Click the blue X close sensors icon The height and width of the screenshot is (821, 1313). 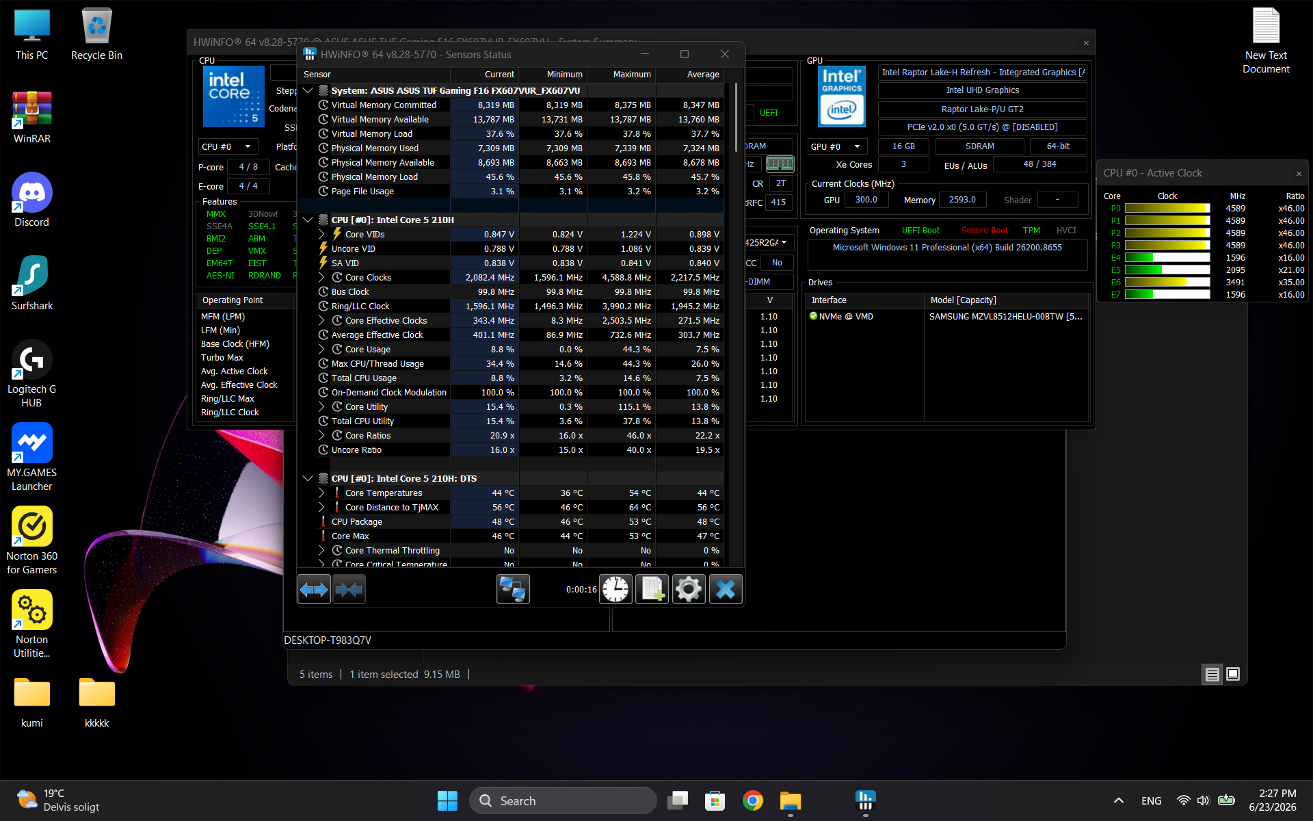click(x=726, y=589)
